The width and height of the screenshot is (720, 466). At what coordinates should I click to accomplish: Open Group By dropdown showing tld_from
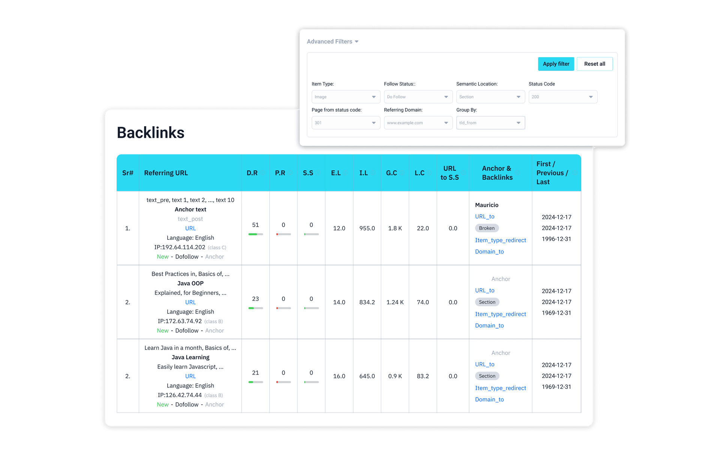point(490,123)
